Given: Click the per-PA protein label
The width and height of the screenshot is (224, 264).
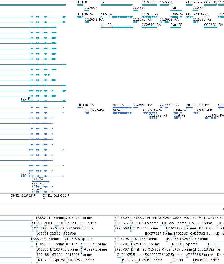Looking at the screenshot, I should point(118,105).
